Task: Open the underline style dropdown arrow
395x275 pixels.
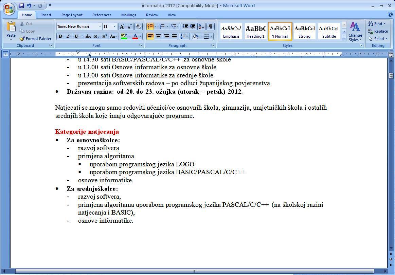Action: click(82, 36)
